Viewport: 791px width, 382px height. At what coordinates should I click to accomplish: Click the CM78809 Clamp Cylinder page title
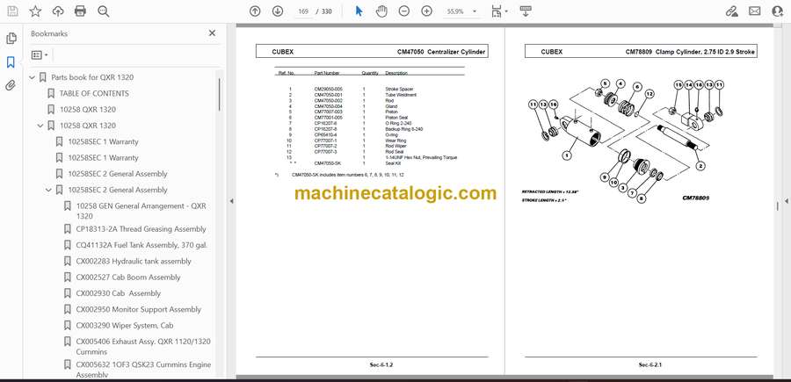[690, 52]
